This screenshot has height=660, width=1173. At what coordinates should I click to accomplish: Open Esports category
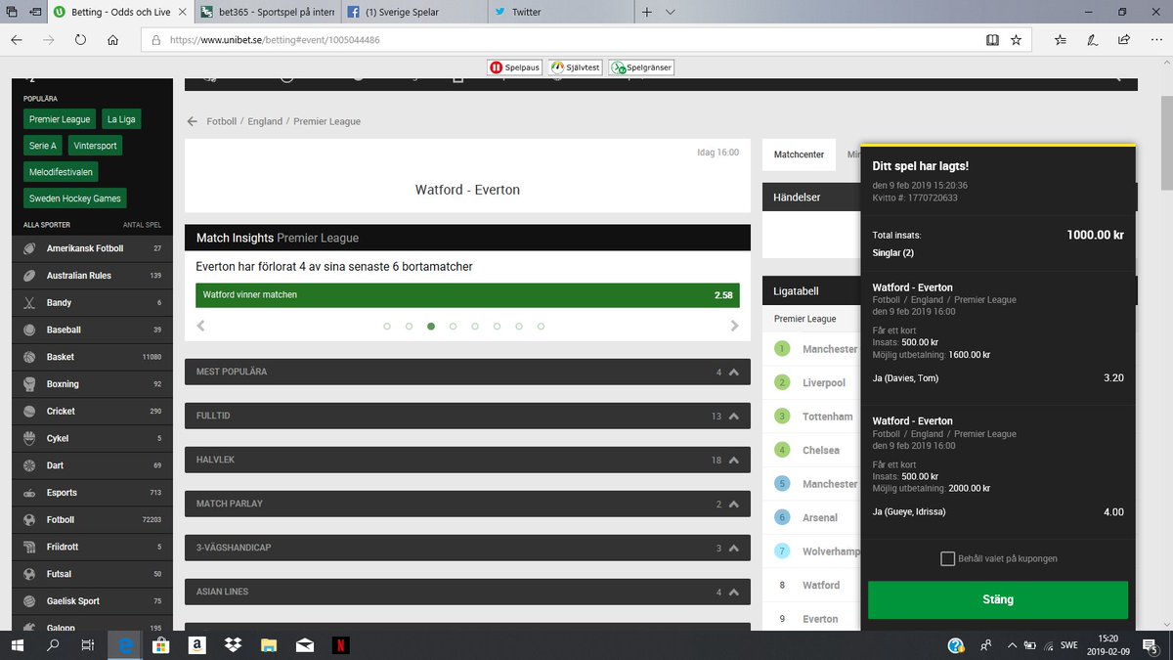[92, 493]
